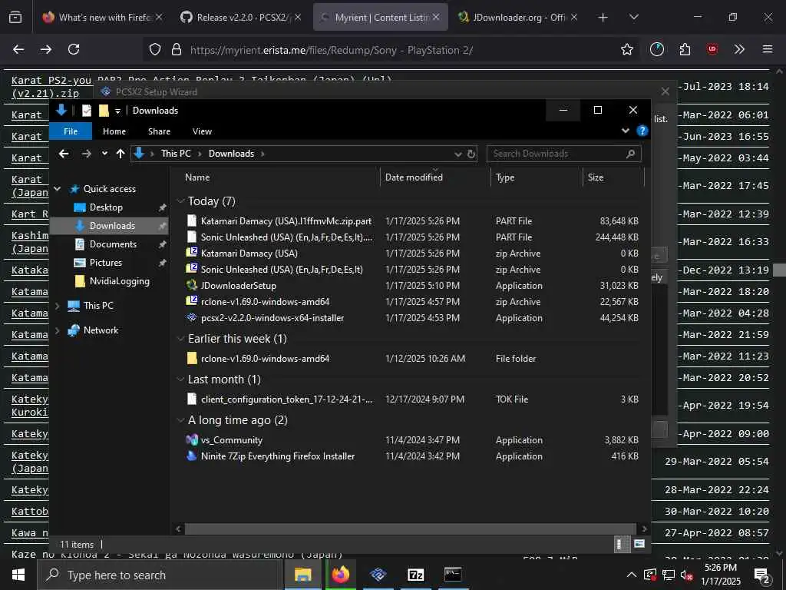Open Windows Start menu
The width and height of the screenshot is (786, 590).
(18, 575)
